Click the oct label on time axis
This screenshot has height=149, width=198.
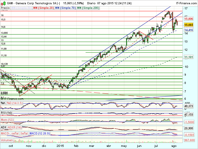[11, 146]
